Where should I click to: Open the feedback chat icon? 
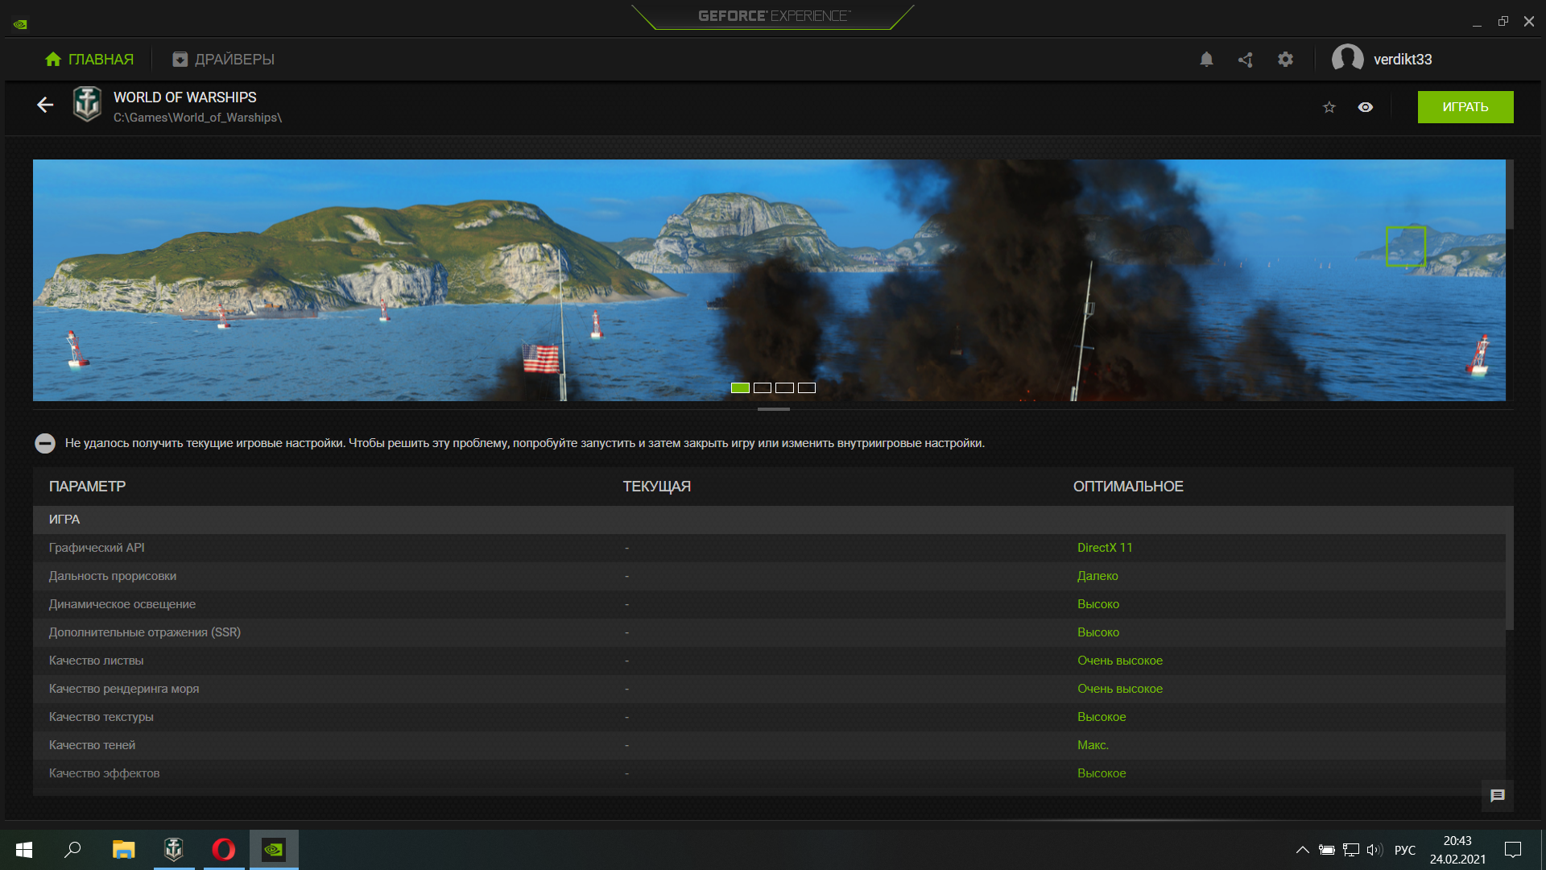pyautogui.click(x=1498, y=796)
